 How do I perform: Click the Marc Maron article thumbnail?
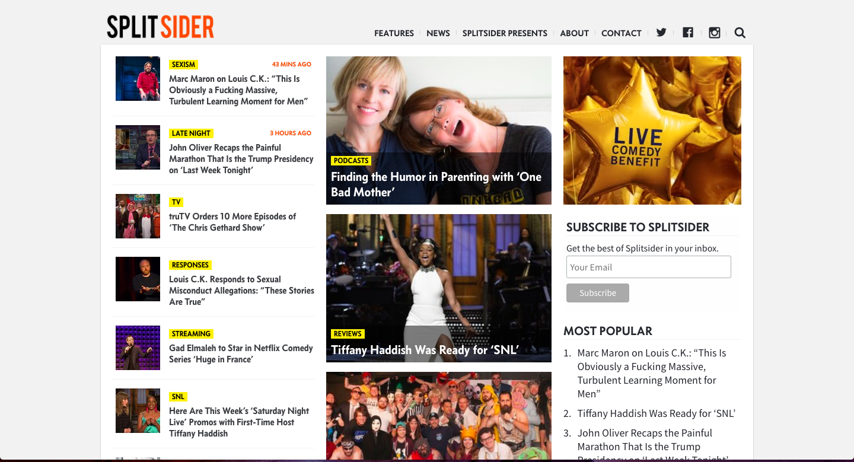click(138, 78)
